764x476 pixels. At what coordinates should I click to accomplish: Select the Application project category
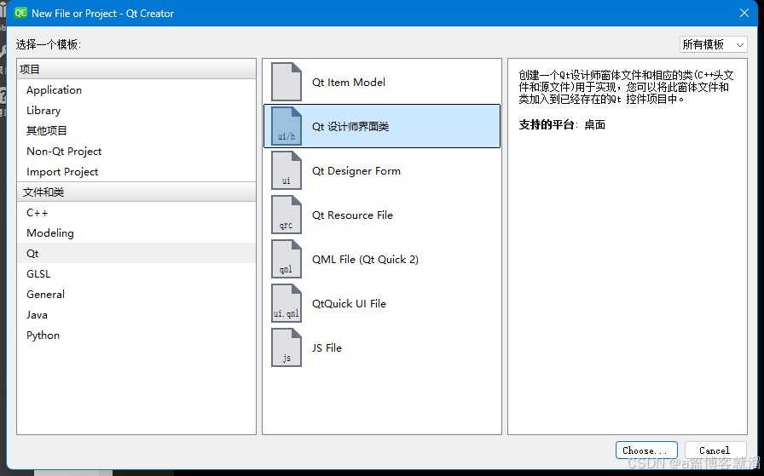click(x=136, y=90)
